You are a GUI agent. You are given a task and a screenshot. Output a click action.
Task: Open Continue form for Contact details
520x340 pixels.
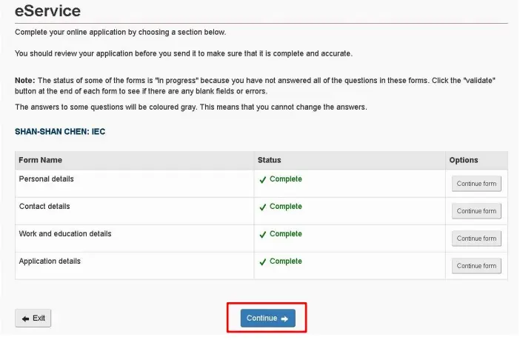(476, 211)
